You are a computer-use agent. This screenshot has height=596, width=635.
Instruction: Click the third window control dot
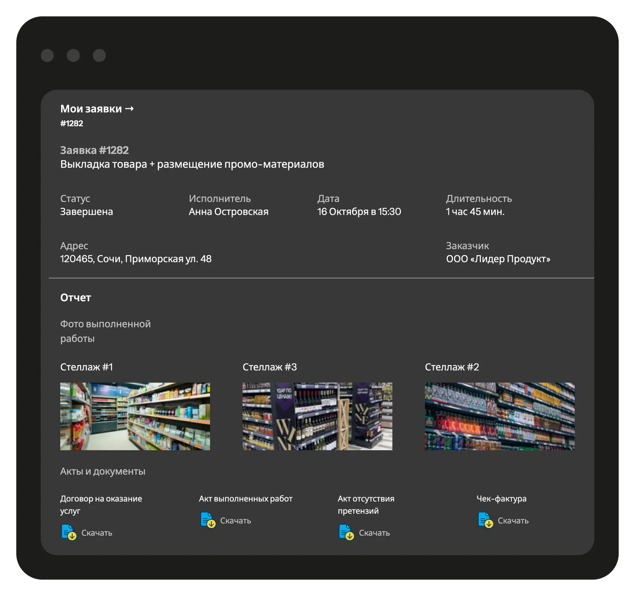tap(99, 56)
